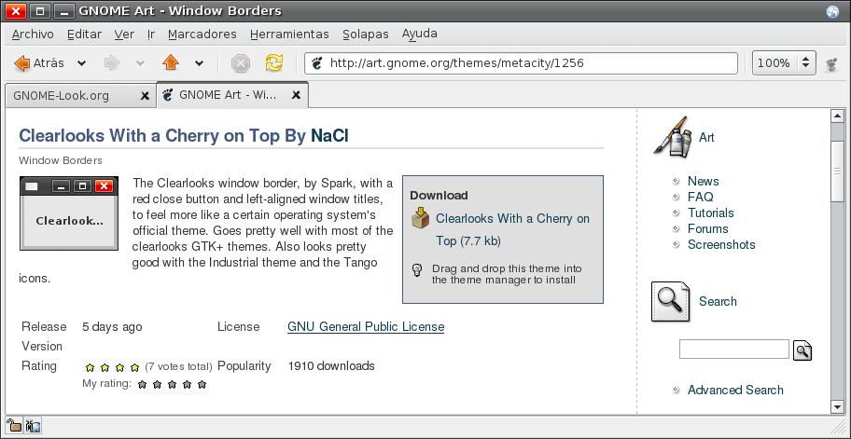Click the globe icon in title bar

[832, 11]
